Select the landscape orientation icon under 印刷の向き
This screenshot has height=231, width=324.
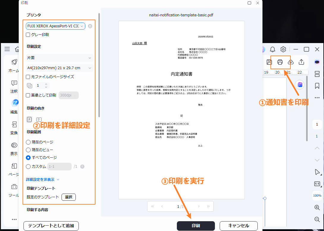tap(39, 119)
